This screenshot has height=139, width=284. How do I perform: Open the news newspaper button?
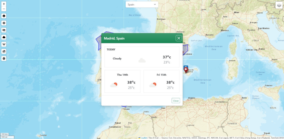[4, 51]
